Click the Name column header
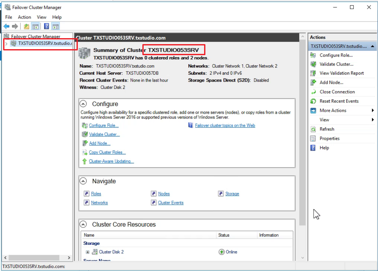 [x=149, y=235]
